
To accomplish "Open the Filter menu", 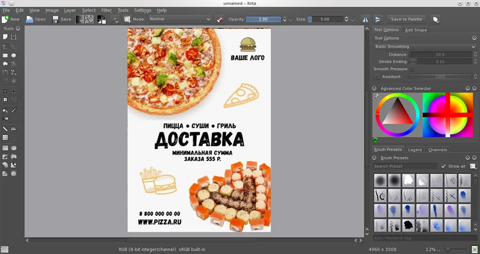I will coord(106,10).
